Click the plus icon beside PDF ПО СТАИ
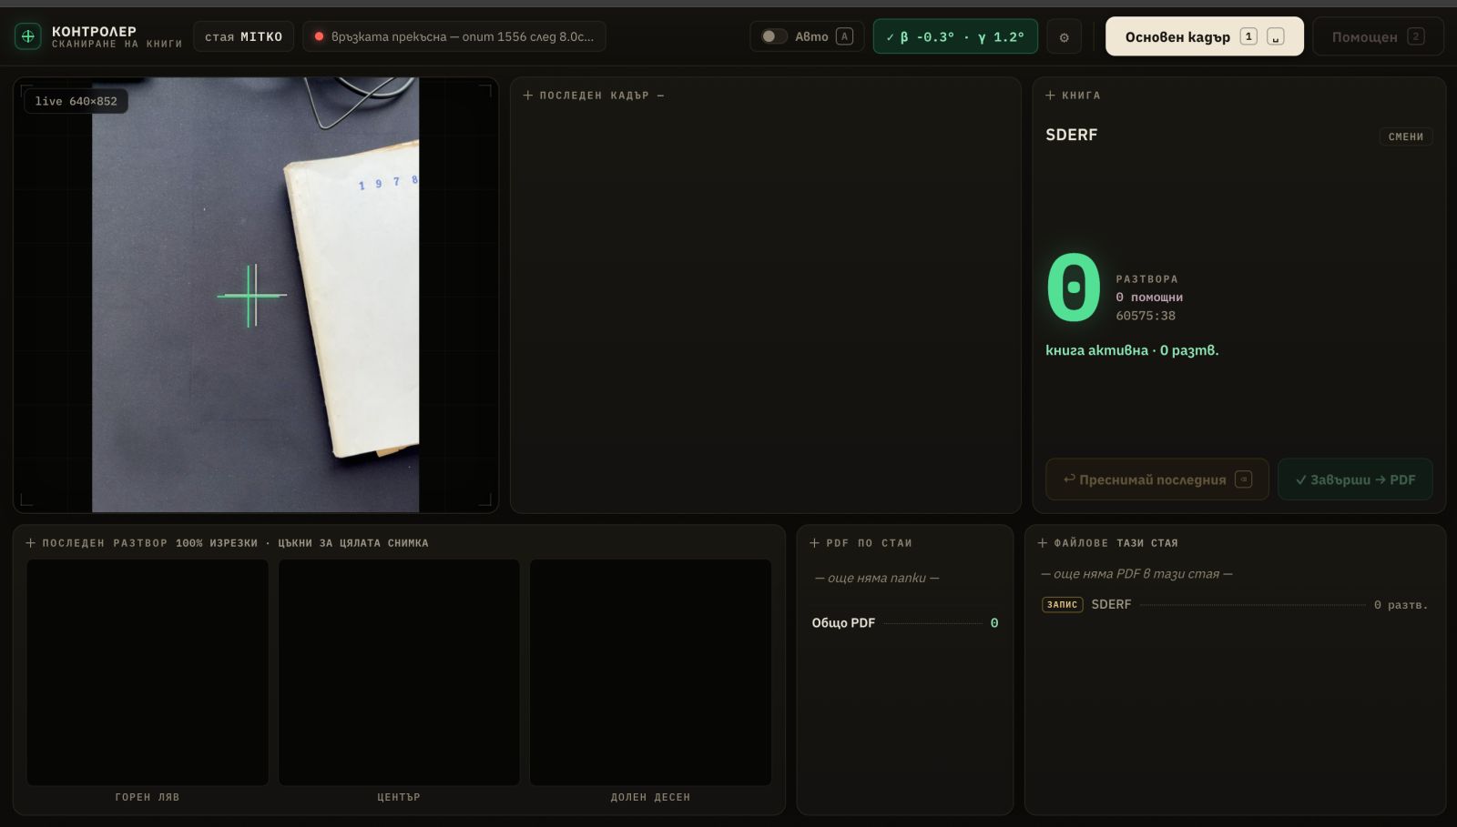 (x=814, y=543)
